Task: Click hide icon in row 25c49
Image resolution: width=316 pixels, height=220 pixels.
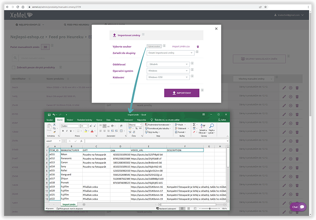Action: [x=291, y=106]
